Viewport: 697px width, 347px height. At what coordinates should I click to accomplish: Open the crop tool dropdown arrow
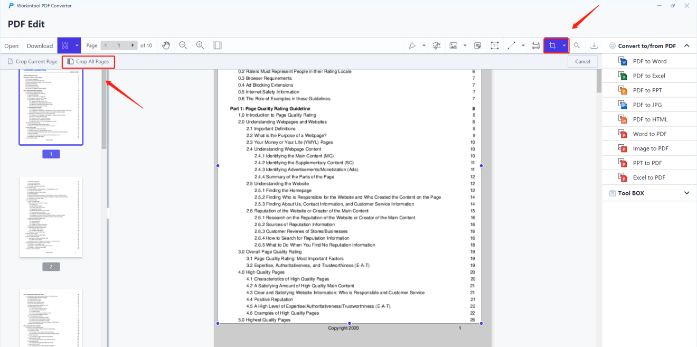[x=564, y=45]
